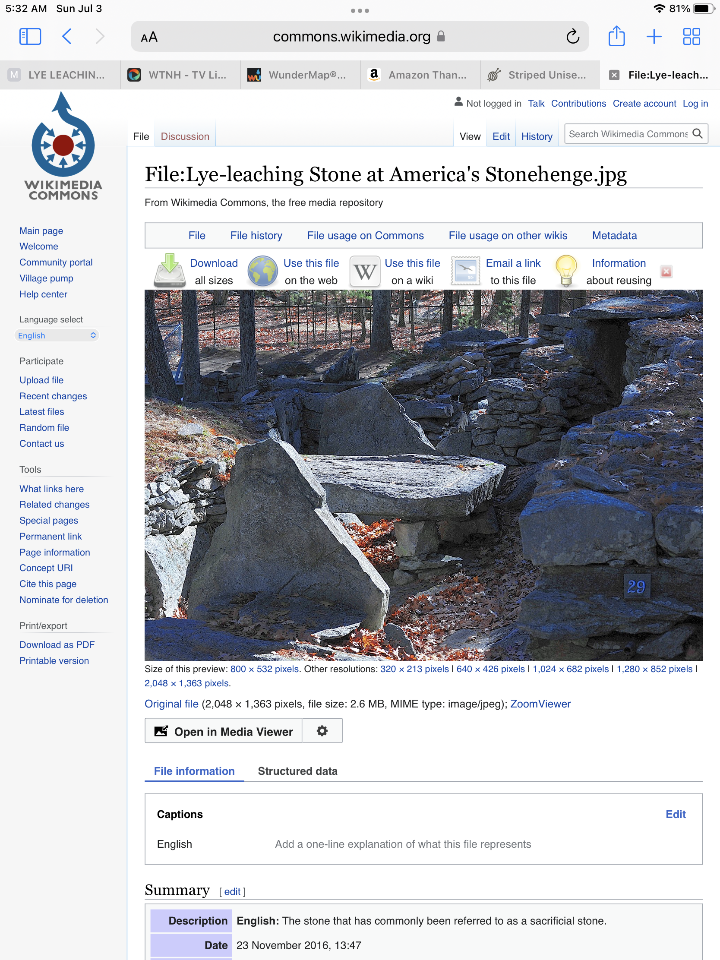720x960 pixels.
Task: Open the Discussion tab
Action: [185, 136]
